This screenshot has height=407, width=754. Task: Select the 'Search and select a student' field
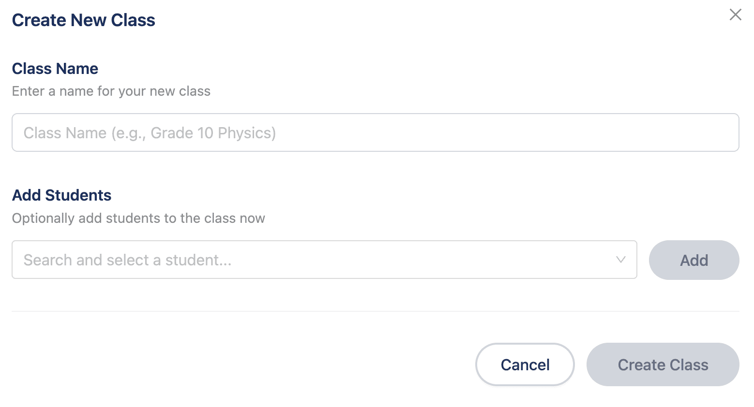[x=290, y=260]
